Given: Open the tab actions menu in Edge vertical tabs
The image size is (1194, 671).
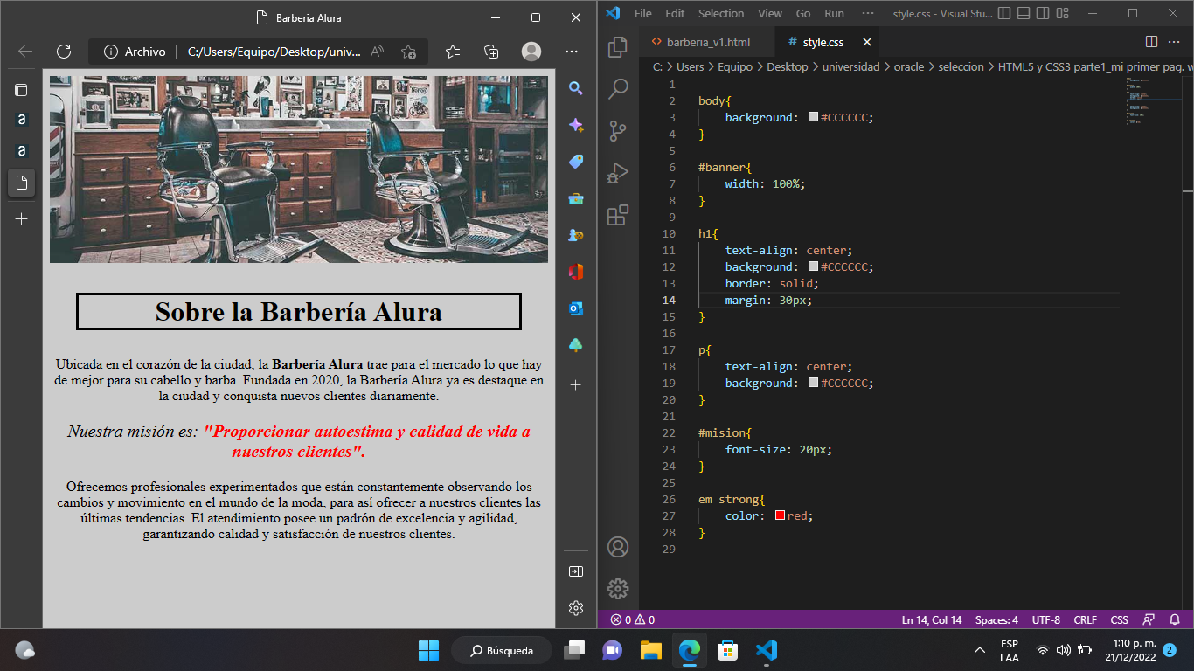Looking at the screenshot, I should 21,89.
